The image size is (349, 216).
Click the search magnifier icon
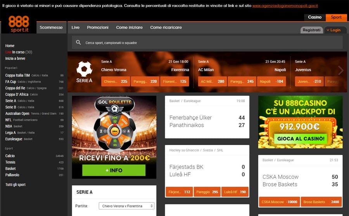[x=78, y=42]
